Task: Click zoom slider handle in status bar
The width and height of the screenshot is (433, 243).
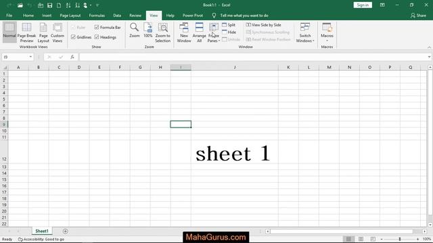Action: click(x=400, y=239)
